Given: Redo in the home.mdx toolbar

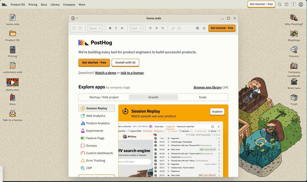Looking at the screenshot, I should pos(80,28).
